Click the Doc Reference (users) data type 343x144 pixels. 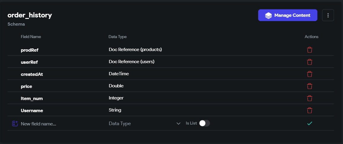tap(132, 62)
